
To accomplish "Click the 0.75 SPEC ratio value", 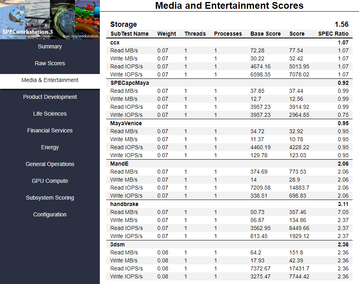I will click(343, 115).
